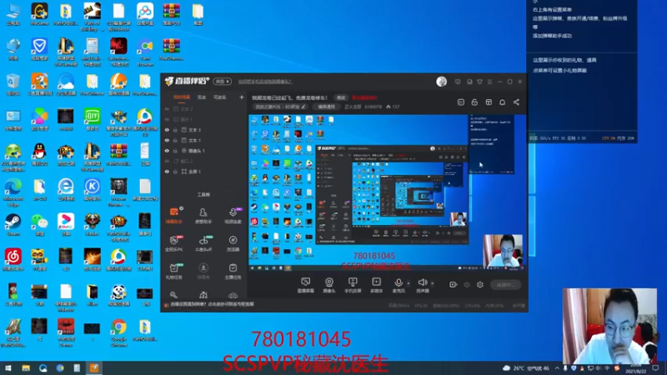The image size is (667, 375).
Task: Toggle the lock on the 文本 3 source
Action: (x=175, y=130)
